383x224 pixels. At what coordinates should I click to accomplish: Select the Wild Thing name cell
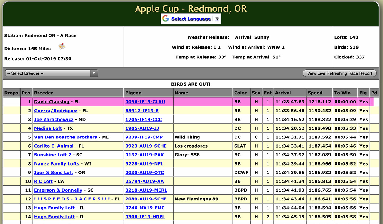coord(203,137)
